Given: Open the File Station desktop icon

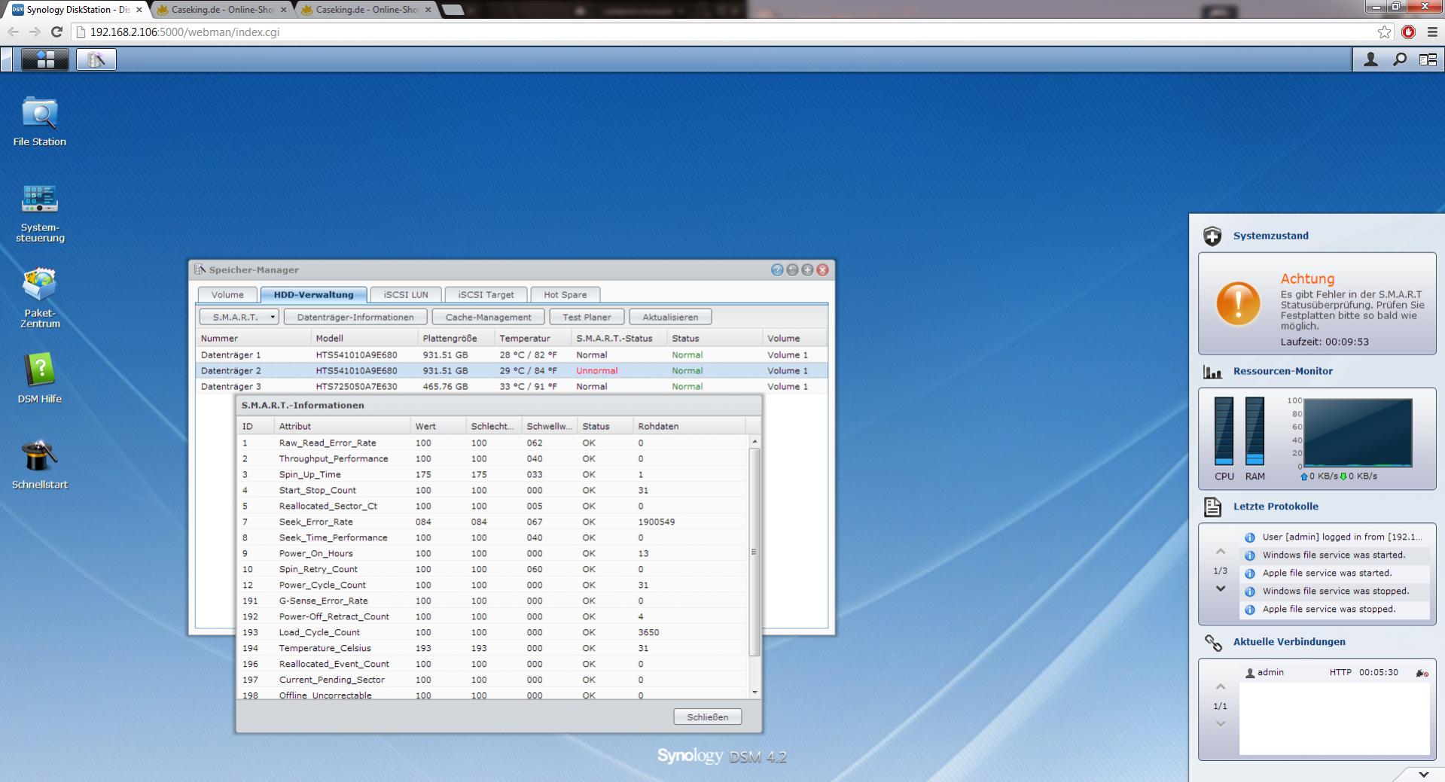Looking at the screenshot, I should pyautogui.click(x=40, y=122).
